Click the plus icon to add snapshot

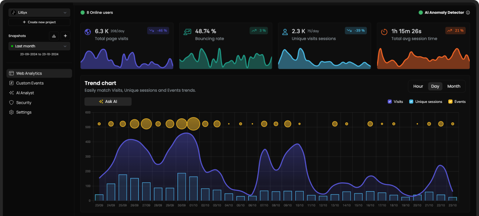65,36
